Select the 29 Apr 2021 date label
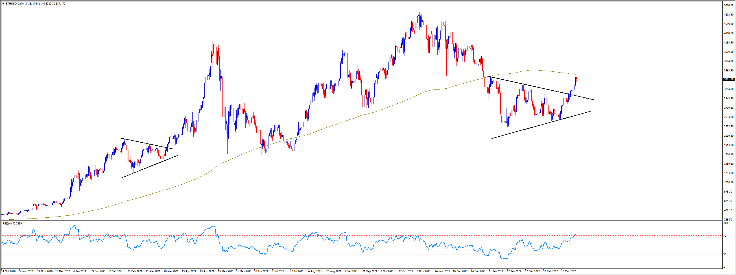The height and width of the screenshot is (275, 736). pyautogui.click(x=207, y=271)
